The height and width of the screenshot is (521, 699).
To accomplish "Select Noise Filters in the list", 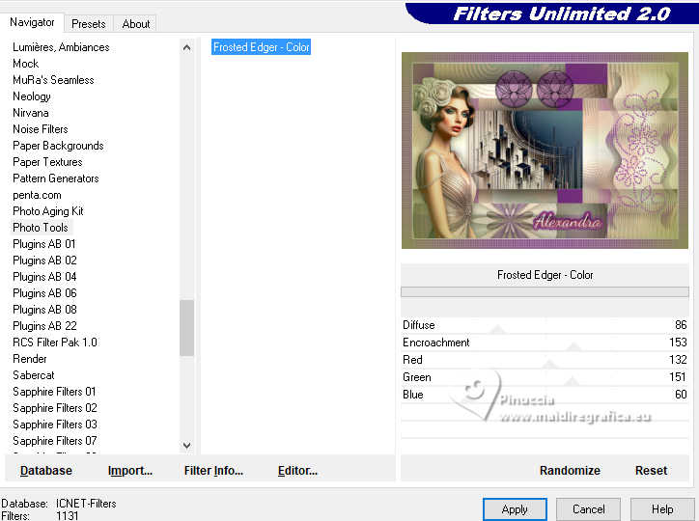I will (x=41, y=129).
